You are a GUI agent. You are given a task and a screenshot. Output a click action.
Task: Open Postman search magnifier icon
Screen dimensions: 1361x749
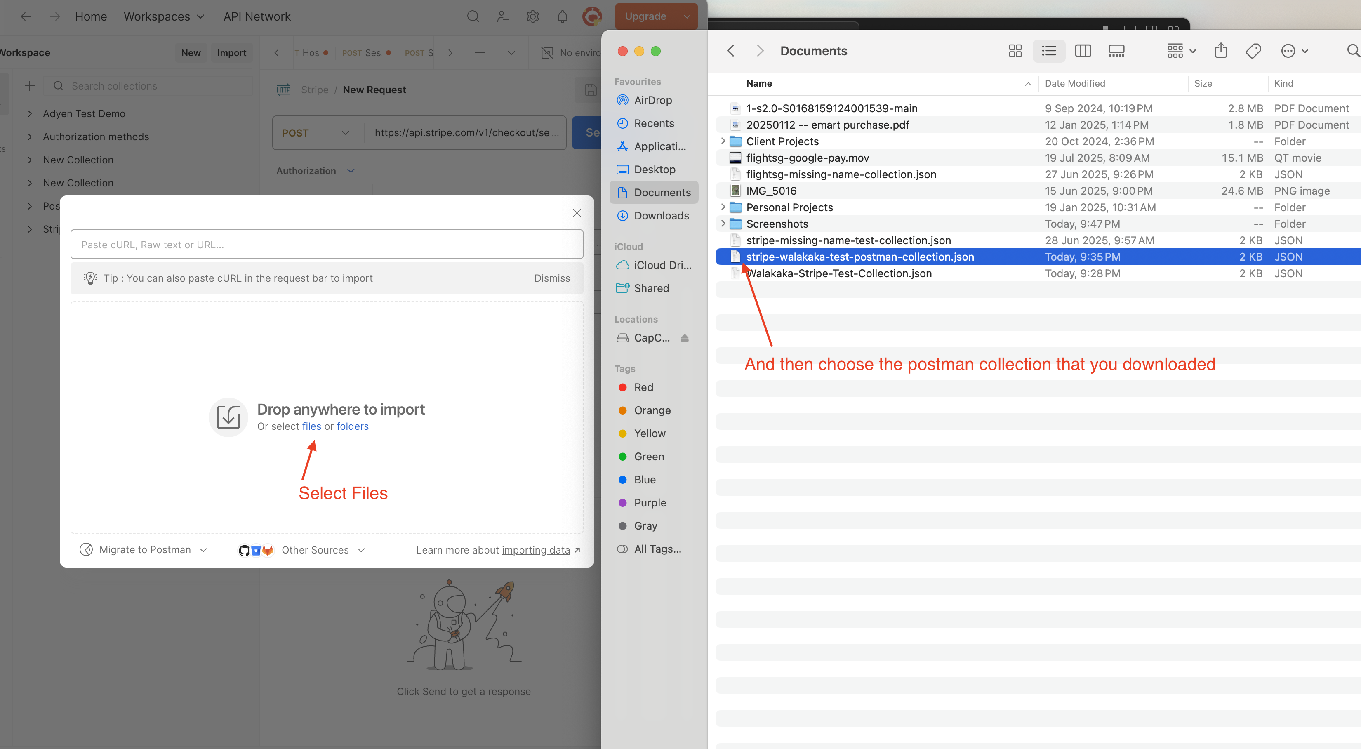point(473,16)
